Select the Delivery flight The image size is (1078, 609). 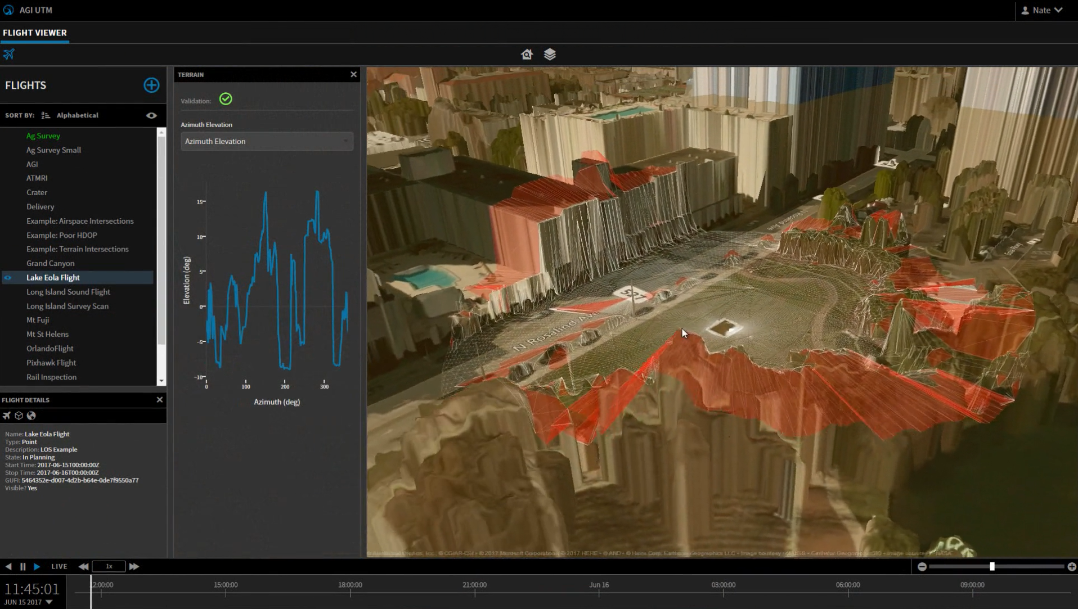coord(40,206)
